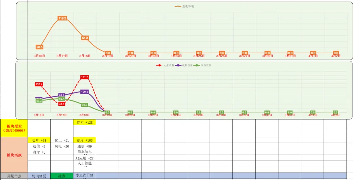
Task: Click 3月18日 axis label in bottom chart
Action: pos(85,115)
